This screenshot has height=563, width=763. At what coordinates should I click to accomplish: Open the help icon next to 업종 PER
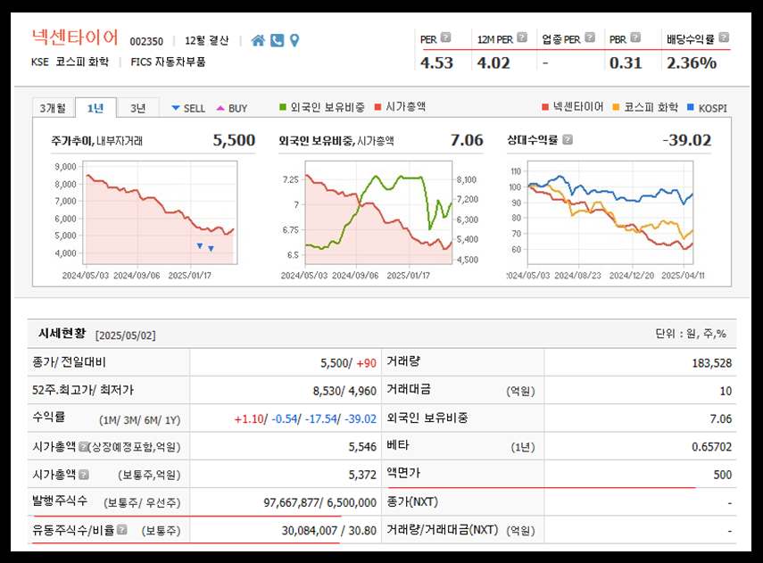[x=590, y=37]
